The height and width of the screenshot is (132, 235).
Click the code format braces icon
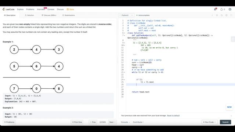click(217, 15)
